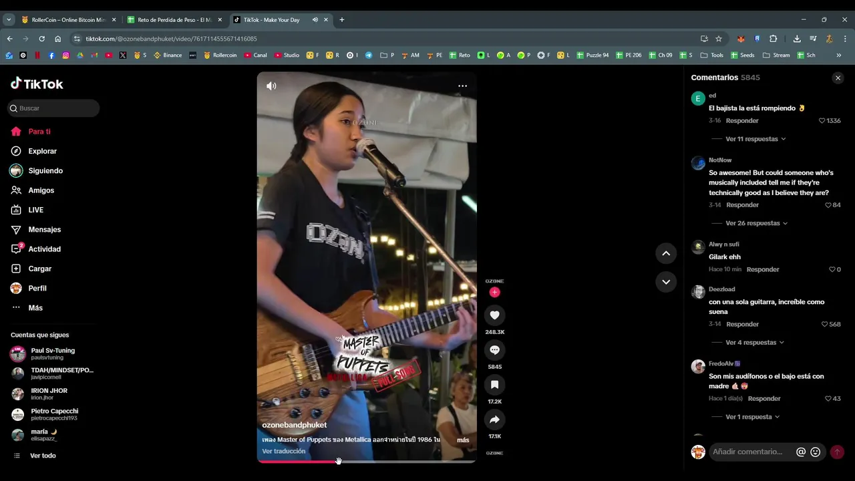The width and height of the screenshot is (855, 481).
Task: Open the Binance bookmark
Action: click(168, 55)
